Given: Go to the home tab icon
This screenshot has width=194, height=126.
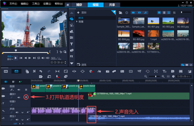Looking at the screenshot, I should tap(68, 5).
